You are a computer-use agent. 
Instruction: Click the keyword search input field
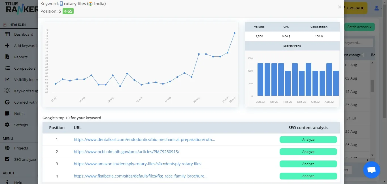pos(358,43)
